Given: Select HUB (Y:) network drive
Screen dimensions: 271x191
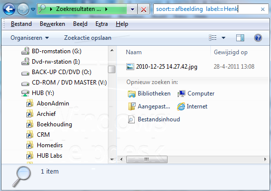Looking at the screenshot, I should (x=43, y=93).
